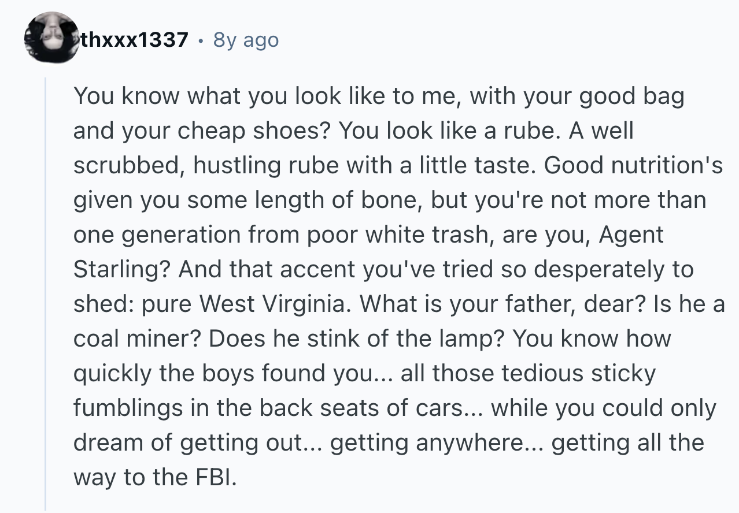This screenshot has height=513, width=739.
Task: Click the words 'tedious sticky' in the comment
Action: click(x=578, y=374)
